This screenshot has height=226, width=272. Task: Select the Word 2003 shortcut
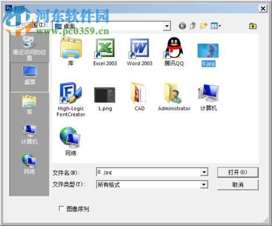click(139, 52)
